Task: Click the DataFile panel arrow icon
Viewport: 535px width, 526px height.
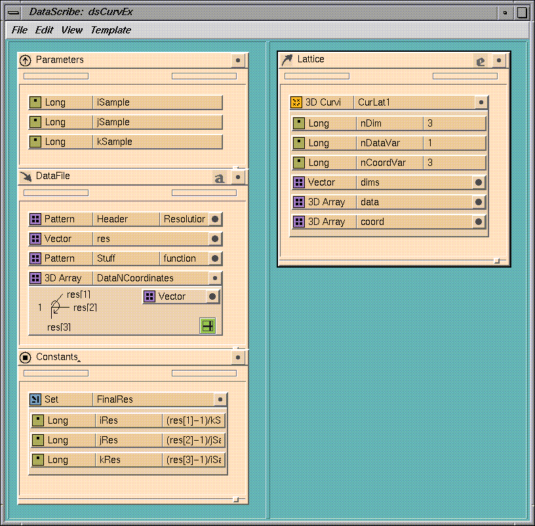Action: pos(26,176)
